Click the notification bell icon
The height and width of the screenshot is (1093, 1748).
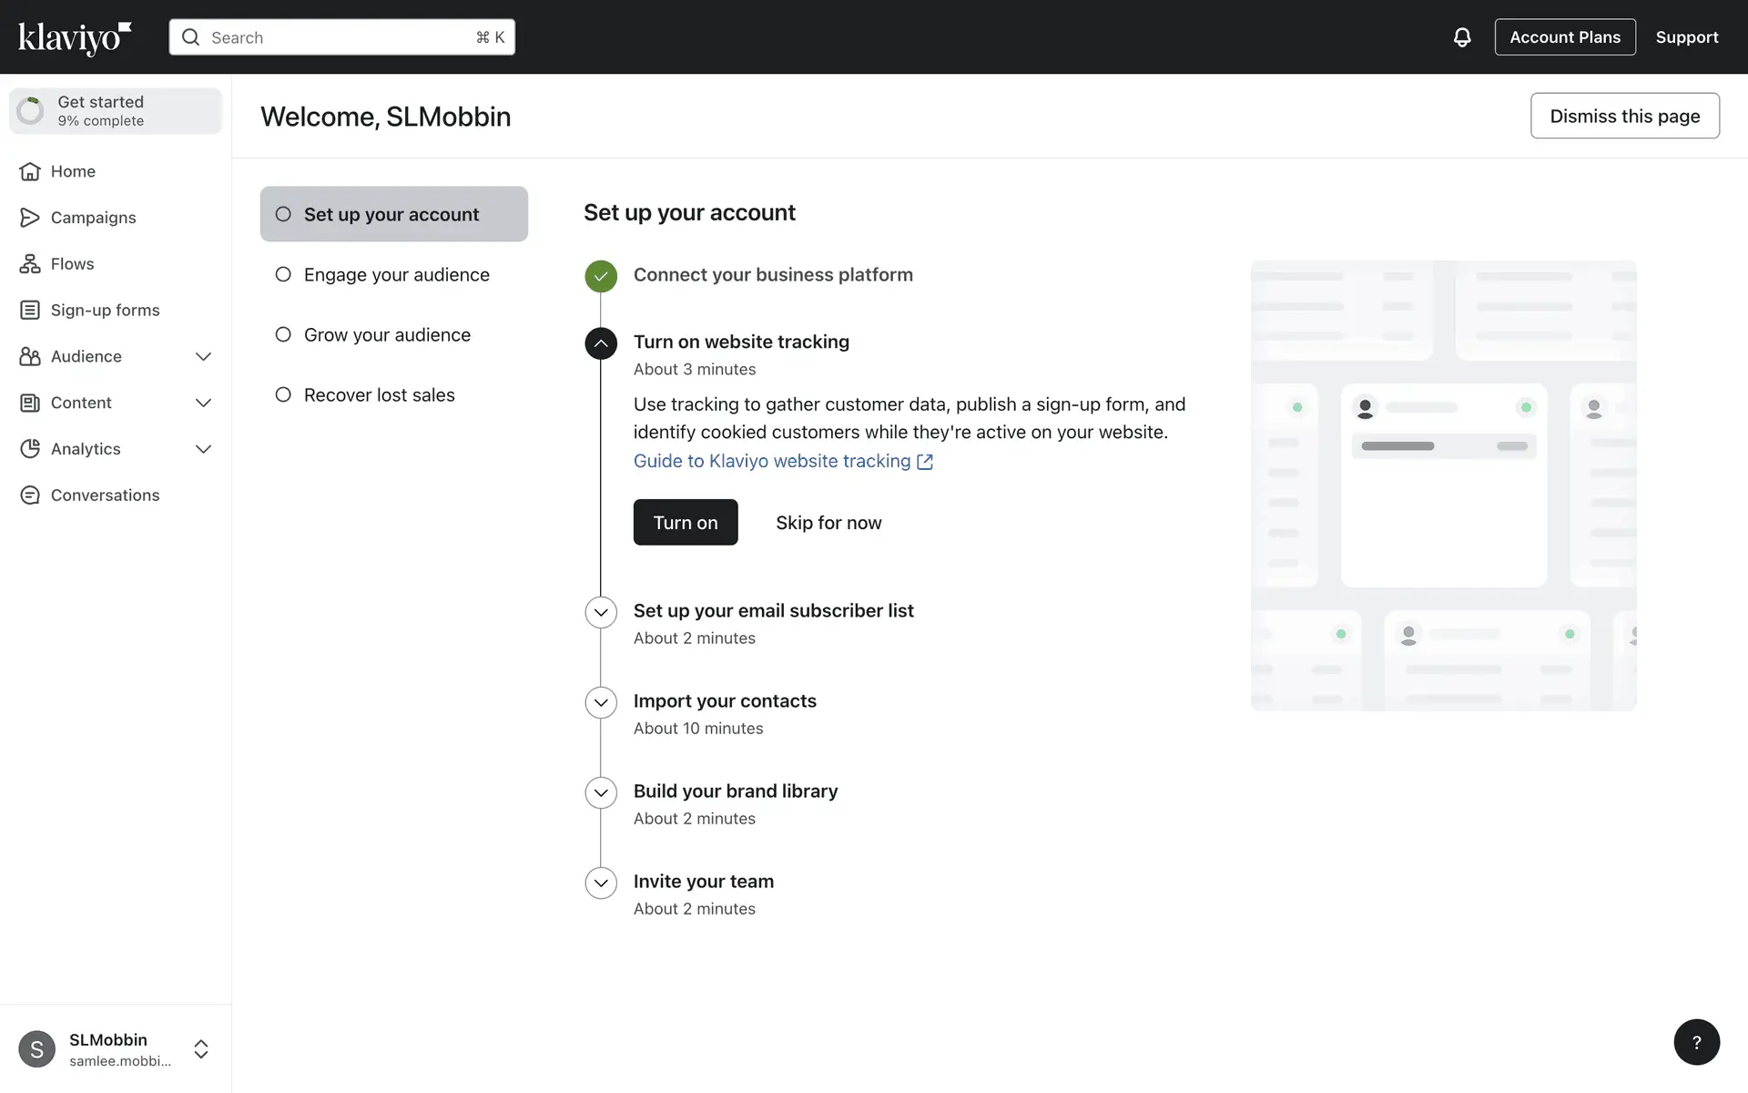coord(1461,37)
